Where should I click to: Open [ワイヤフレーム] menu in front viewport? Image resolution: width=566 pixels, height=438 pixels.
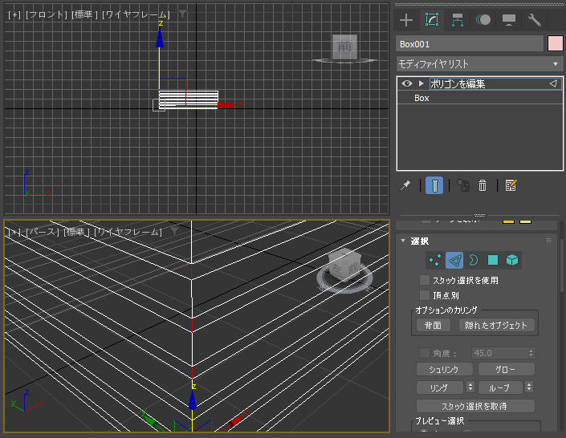point(136,14)
